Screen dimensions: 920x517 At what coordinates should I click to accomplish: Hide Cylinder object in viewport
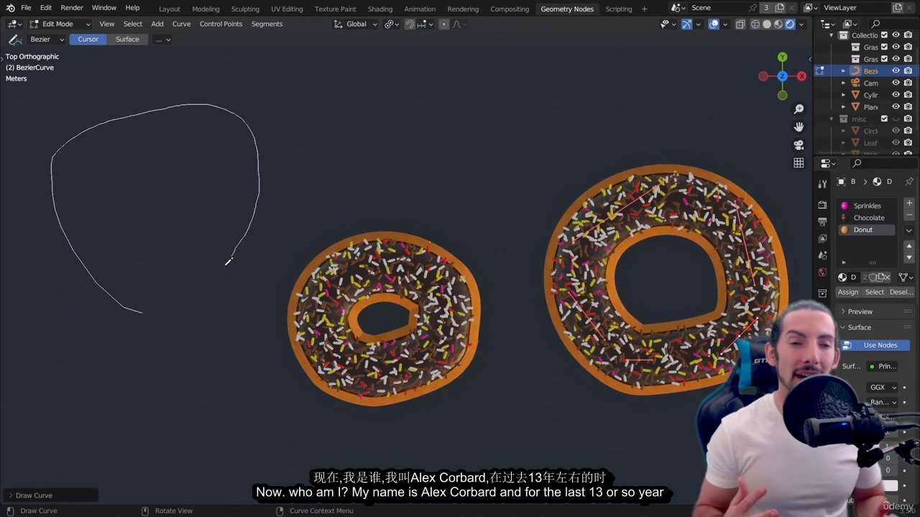(x=896, y=95)
